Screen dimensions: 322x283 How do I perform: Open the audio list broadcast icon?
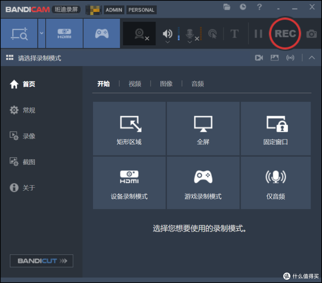point(290,58)
